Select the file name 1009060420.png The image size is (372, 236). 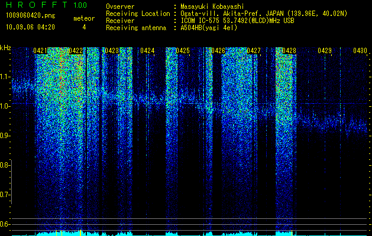31,16
